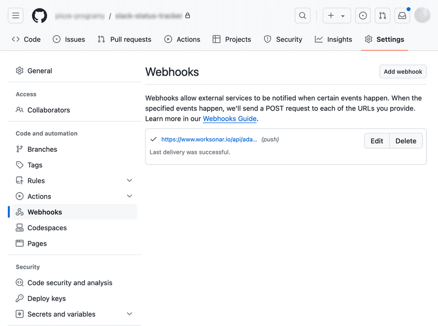Viewport: 438px width, 326px height.
Task: Open the create new dropdown in the header
Action: 336,15
